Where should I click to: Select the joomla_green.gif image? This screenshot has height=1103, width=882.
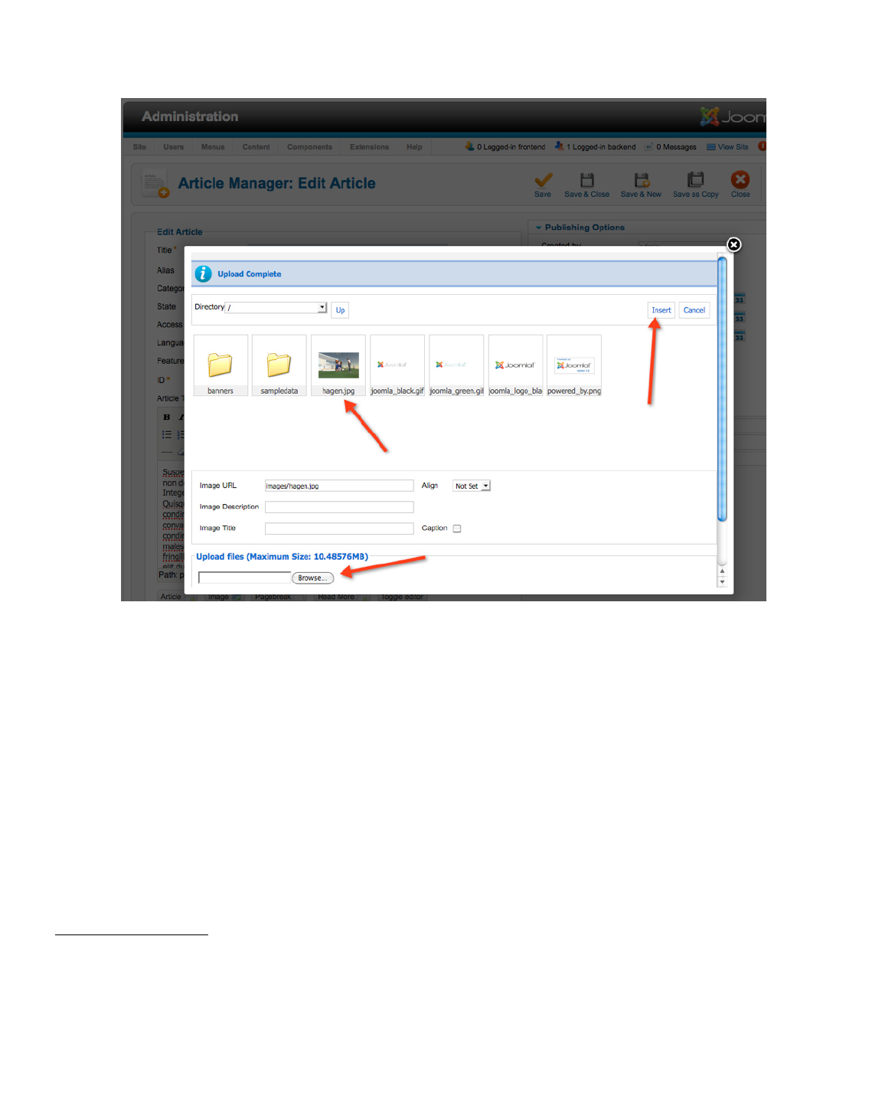pyautogui.click(x=456, y=365)
